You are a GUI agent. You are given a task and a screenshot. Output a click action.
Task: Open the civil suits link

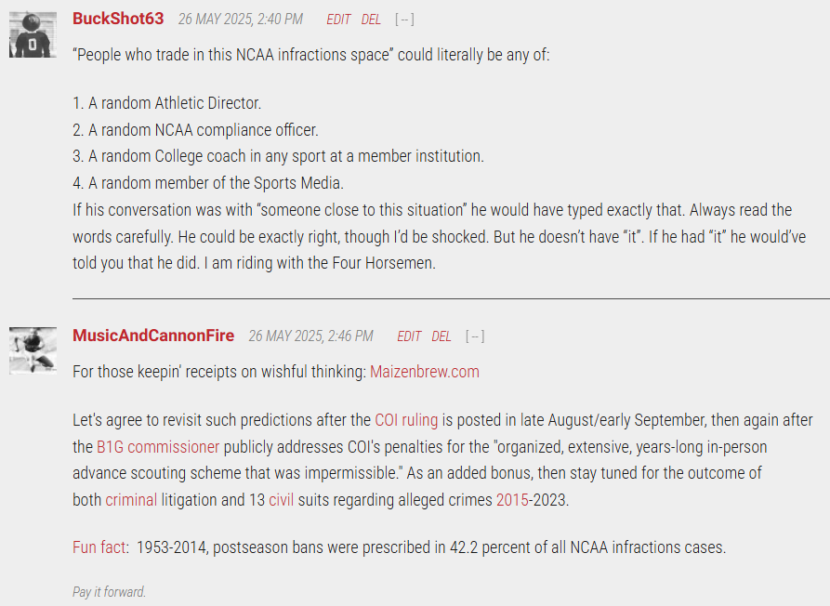click(281, 500)
